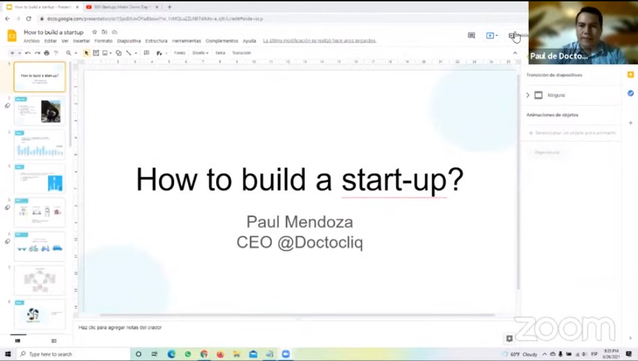Open the Herramientas menu
This screenshot has height=361, width=638.
tap(186, 41)
